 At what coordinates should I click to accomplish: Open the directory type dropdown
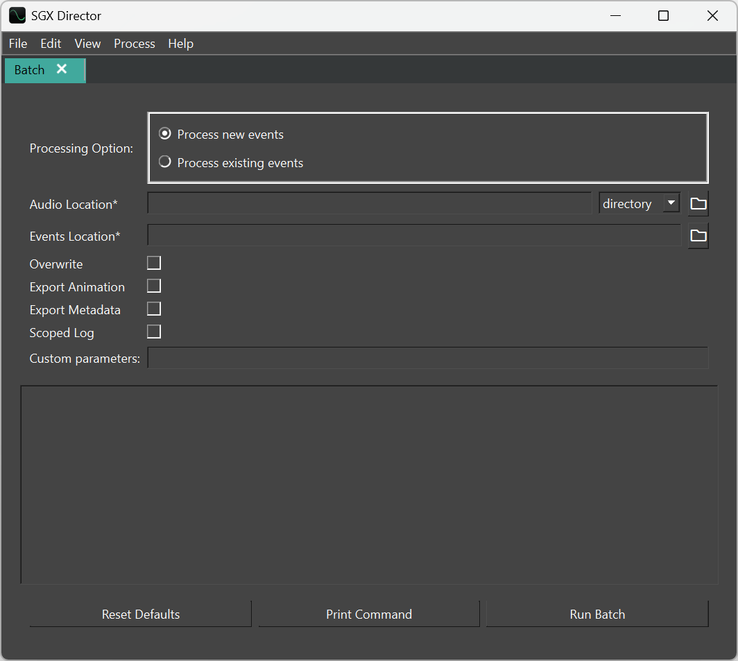(640, 203)
